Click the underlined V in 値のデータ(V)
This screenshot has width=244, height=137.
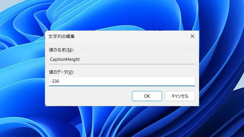click(70, 72)
